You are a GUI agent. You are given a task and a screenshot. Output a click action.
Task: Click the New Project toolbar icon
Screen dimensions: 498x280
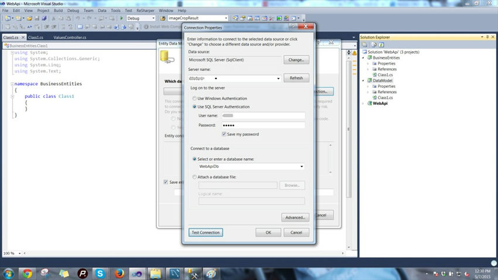point(8,18)
